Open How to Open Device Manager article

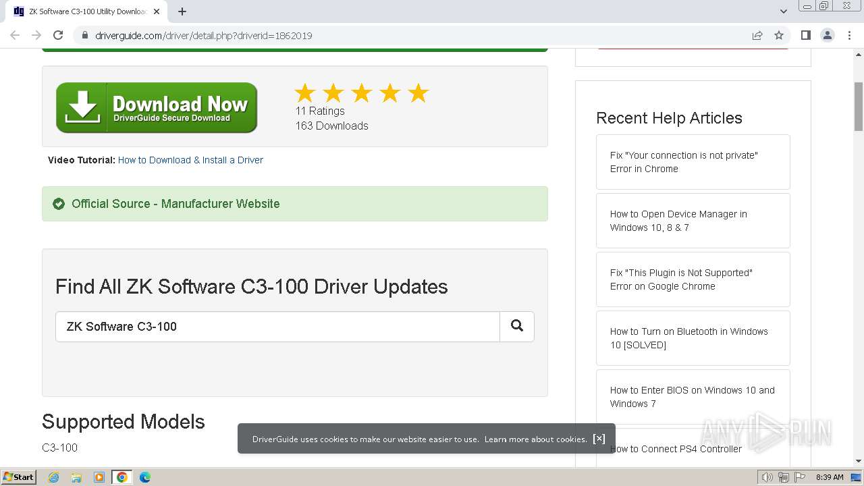(693, 221)
